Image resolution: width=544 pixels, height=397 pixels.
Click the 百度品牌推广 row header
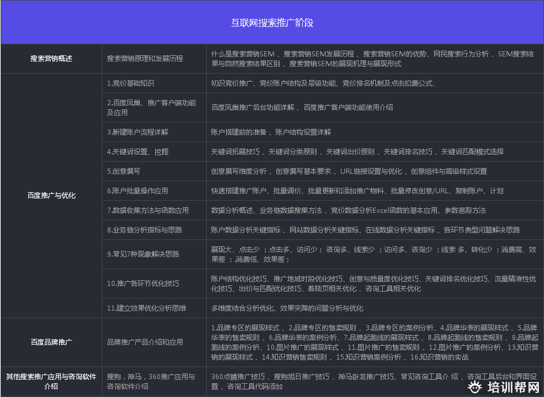click(x=51, y=341)
